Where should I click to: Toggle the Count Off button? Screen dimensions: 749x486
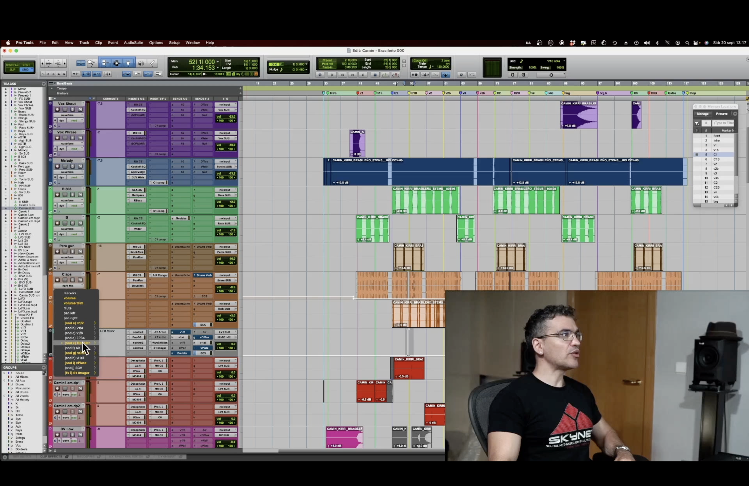(x=420, y=60)
